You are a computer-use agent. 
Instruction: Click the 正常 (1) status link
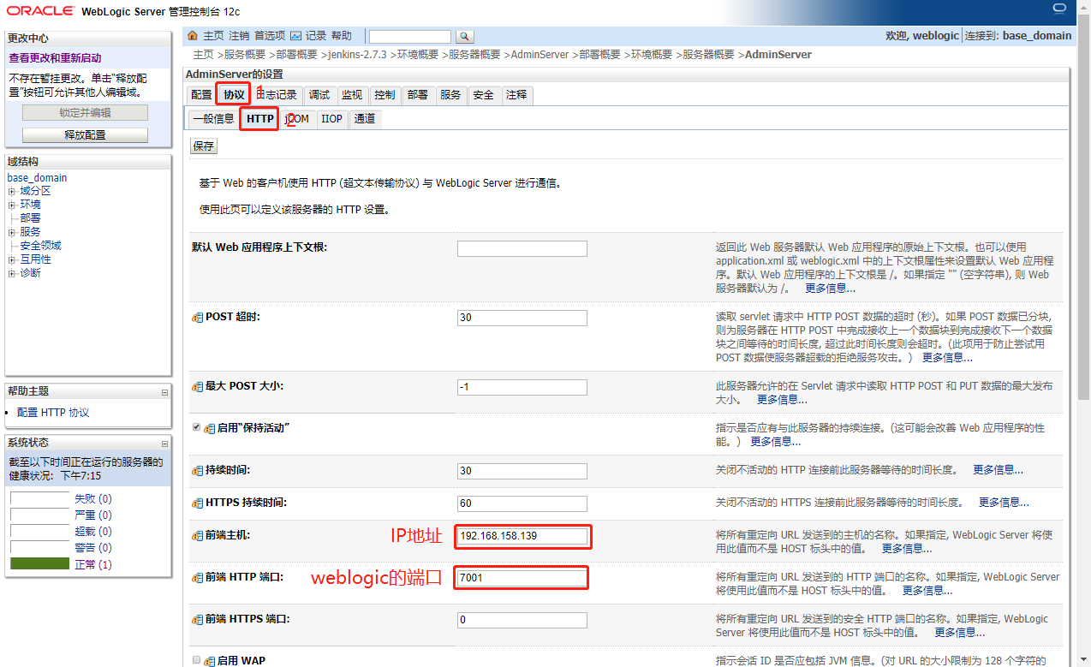click(93, 565)
